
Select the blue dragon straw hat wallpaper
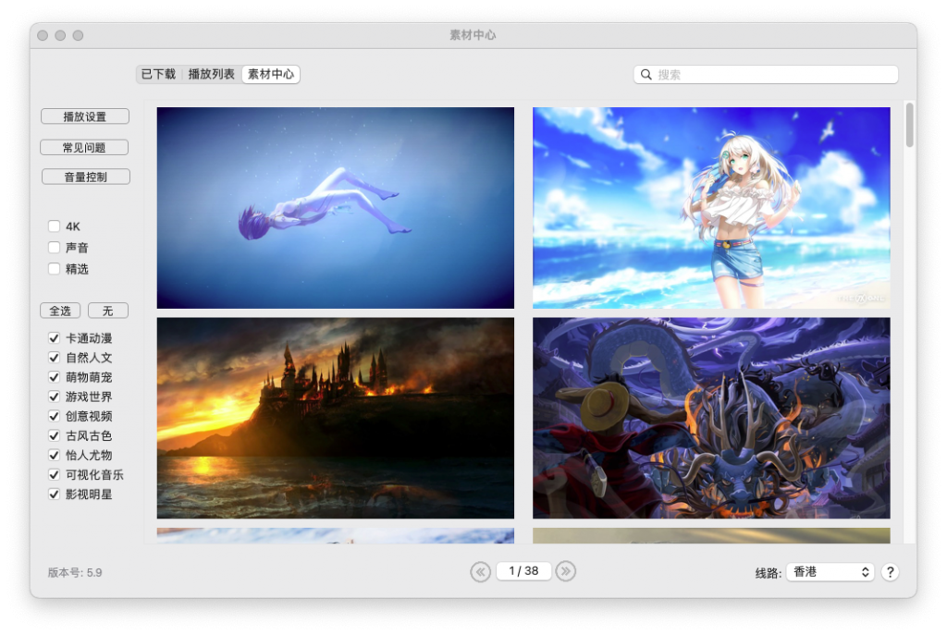(x=711, y=418)
